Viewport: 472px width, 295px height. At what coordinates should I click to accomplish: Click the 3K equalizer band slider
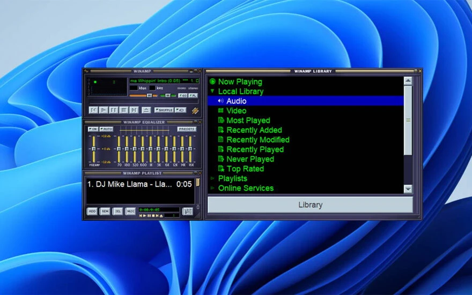pyautogui.click(x=159, y=149)
